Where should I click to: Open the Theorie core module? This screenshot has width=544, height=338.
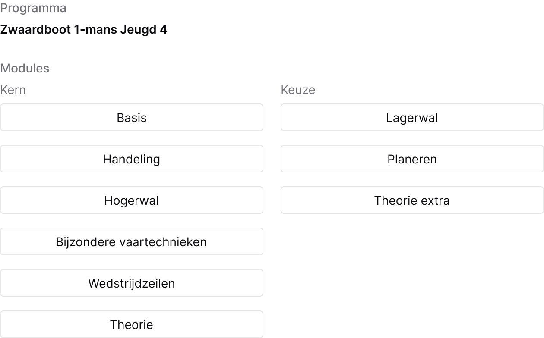pyautogui.click(x=132, y=324)
